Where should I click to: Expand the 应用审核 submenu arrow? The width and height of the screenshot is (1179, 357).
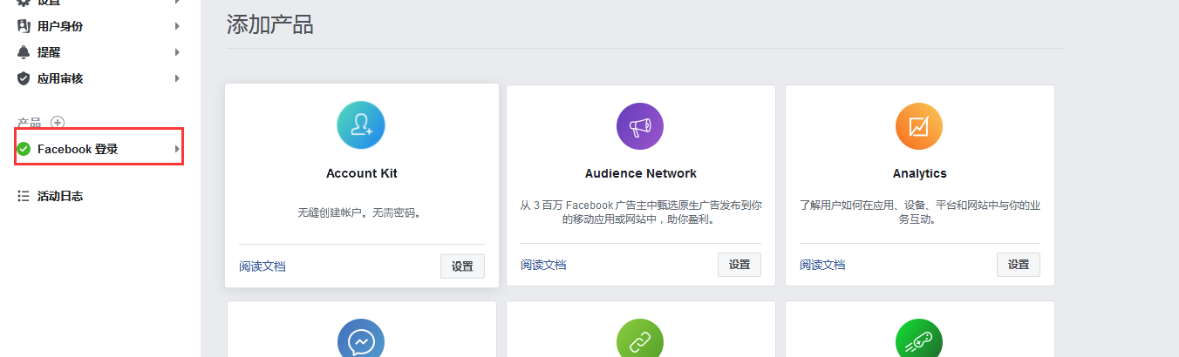click(177, 78)
